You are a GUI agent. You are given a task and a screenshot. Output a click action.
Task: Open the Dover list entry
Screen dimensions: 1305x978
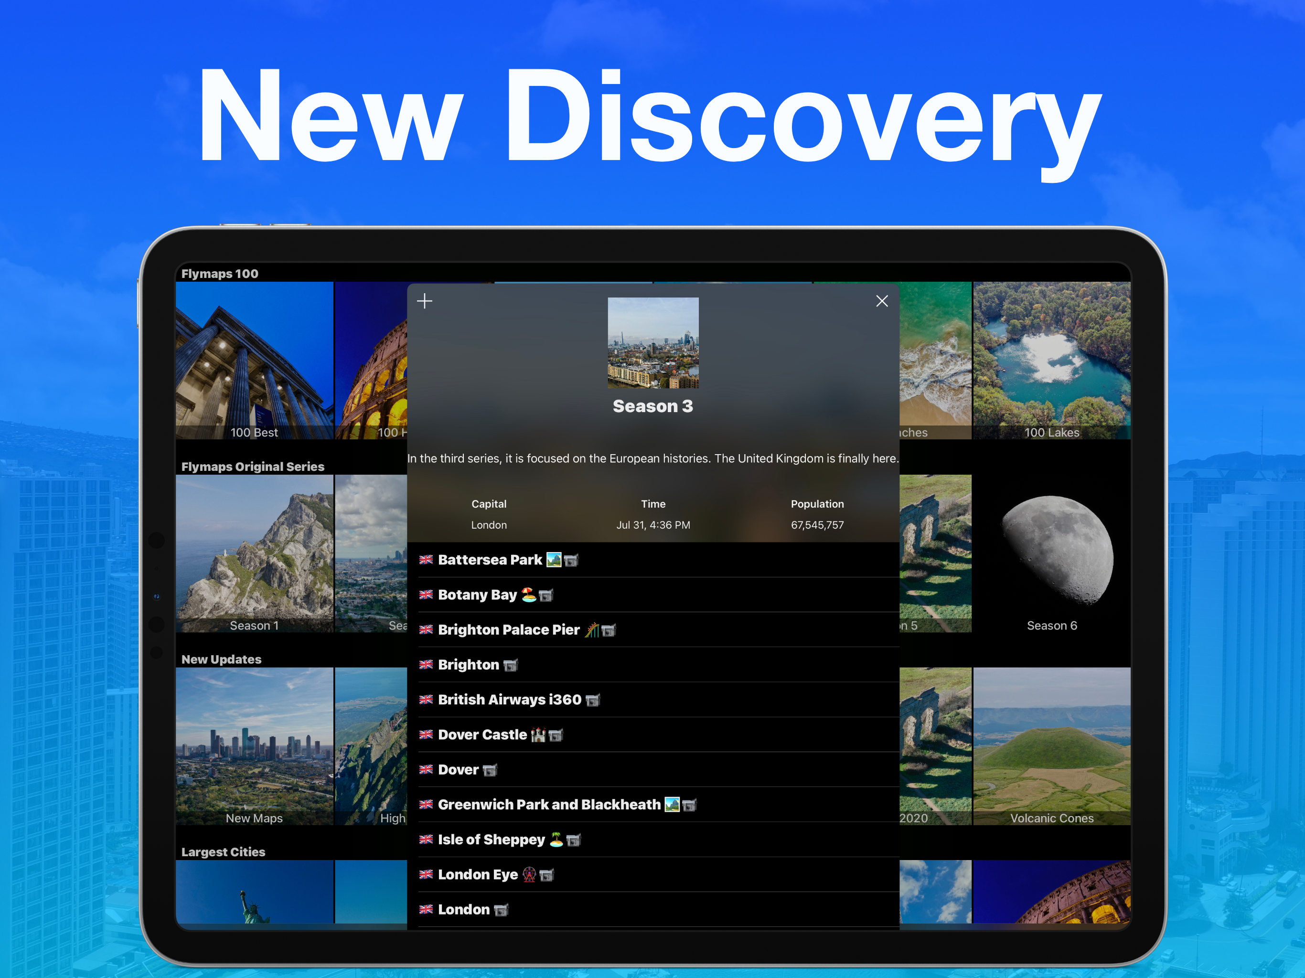click(x=459, y=770)
